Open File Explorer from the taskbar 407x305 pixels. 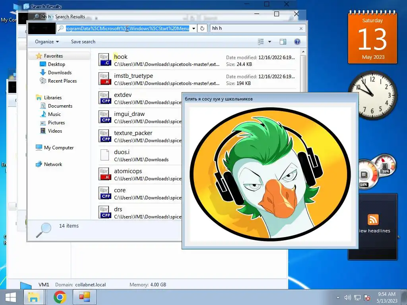tap(34, 297)
